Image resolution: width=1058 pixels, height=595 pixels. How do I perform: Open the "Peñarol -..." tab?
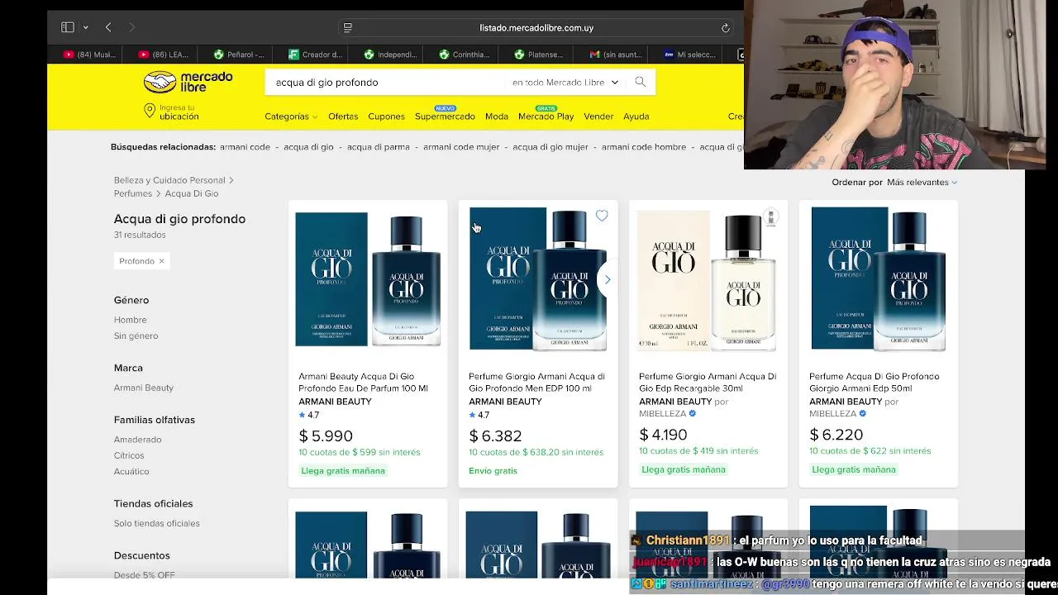[238, 55]
